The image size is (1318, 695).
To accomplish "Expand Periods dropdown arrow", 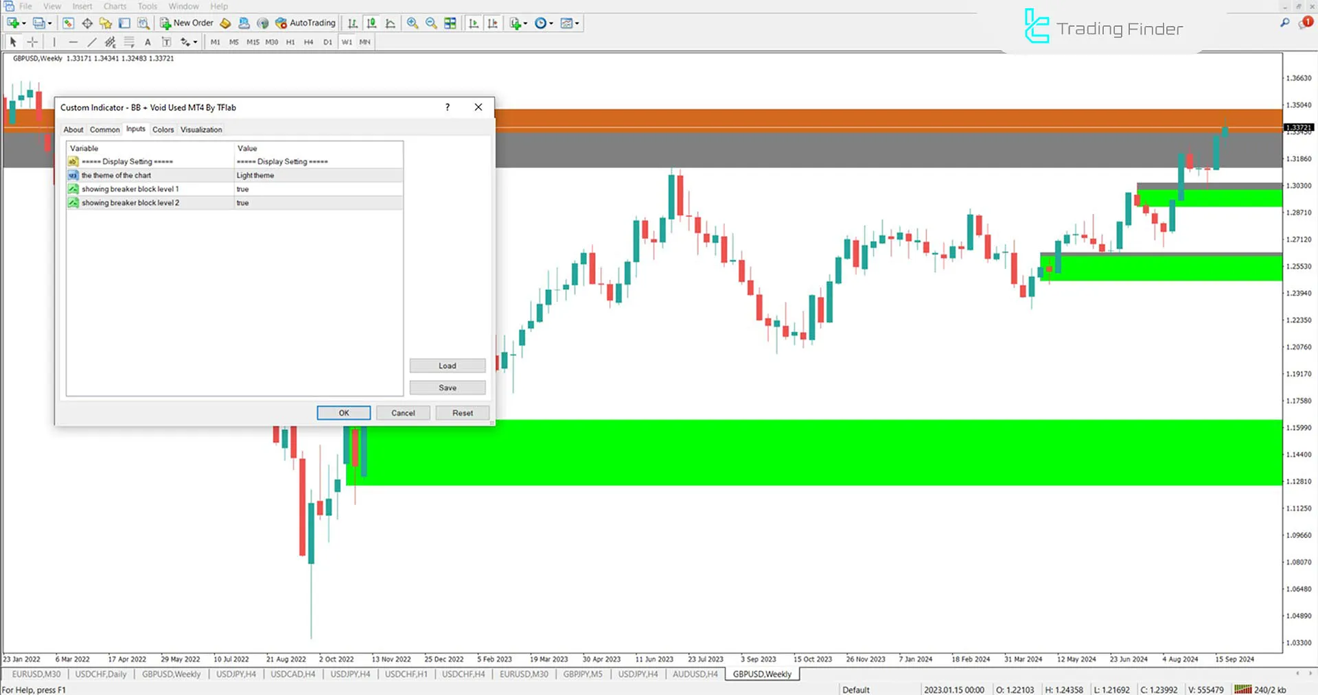I will tap(551, 23).
